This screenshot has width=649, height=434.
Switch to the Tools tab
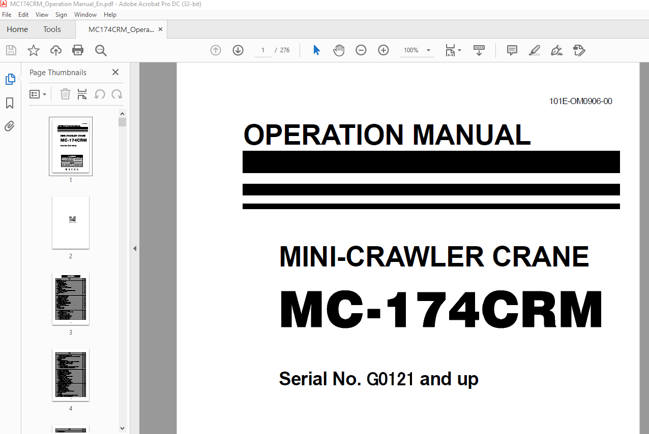point(52,29)
